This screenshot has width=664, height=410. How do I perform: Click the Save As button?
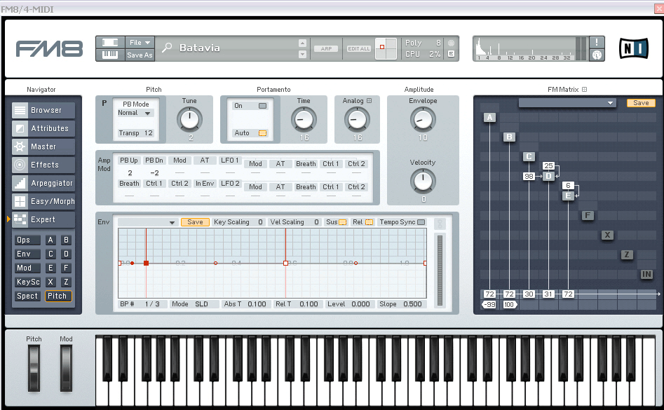(140, 55)
